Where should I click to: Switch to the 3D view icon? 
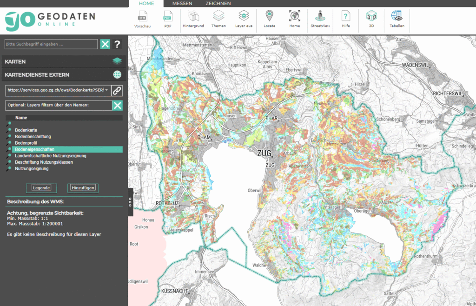tap(371, 18)
